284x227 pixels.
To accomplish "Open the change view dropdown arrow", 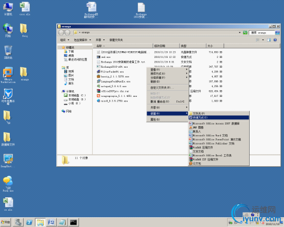I will 263,40.
